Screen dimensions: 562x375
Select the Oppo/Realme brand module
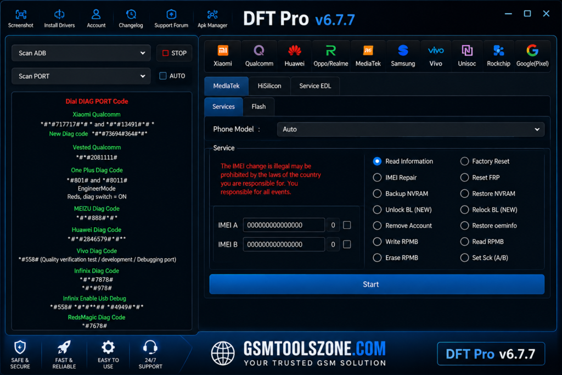pyautogui.click(x=331, y=56)
